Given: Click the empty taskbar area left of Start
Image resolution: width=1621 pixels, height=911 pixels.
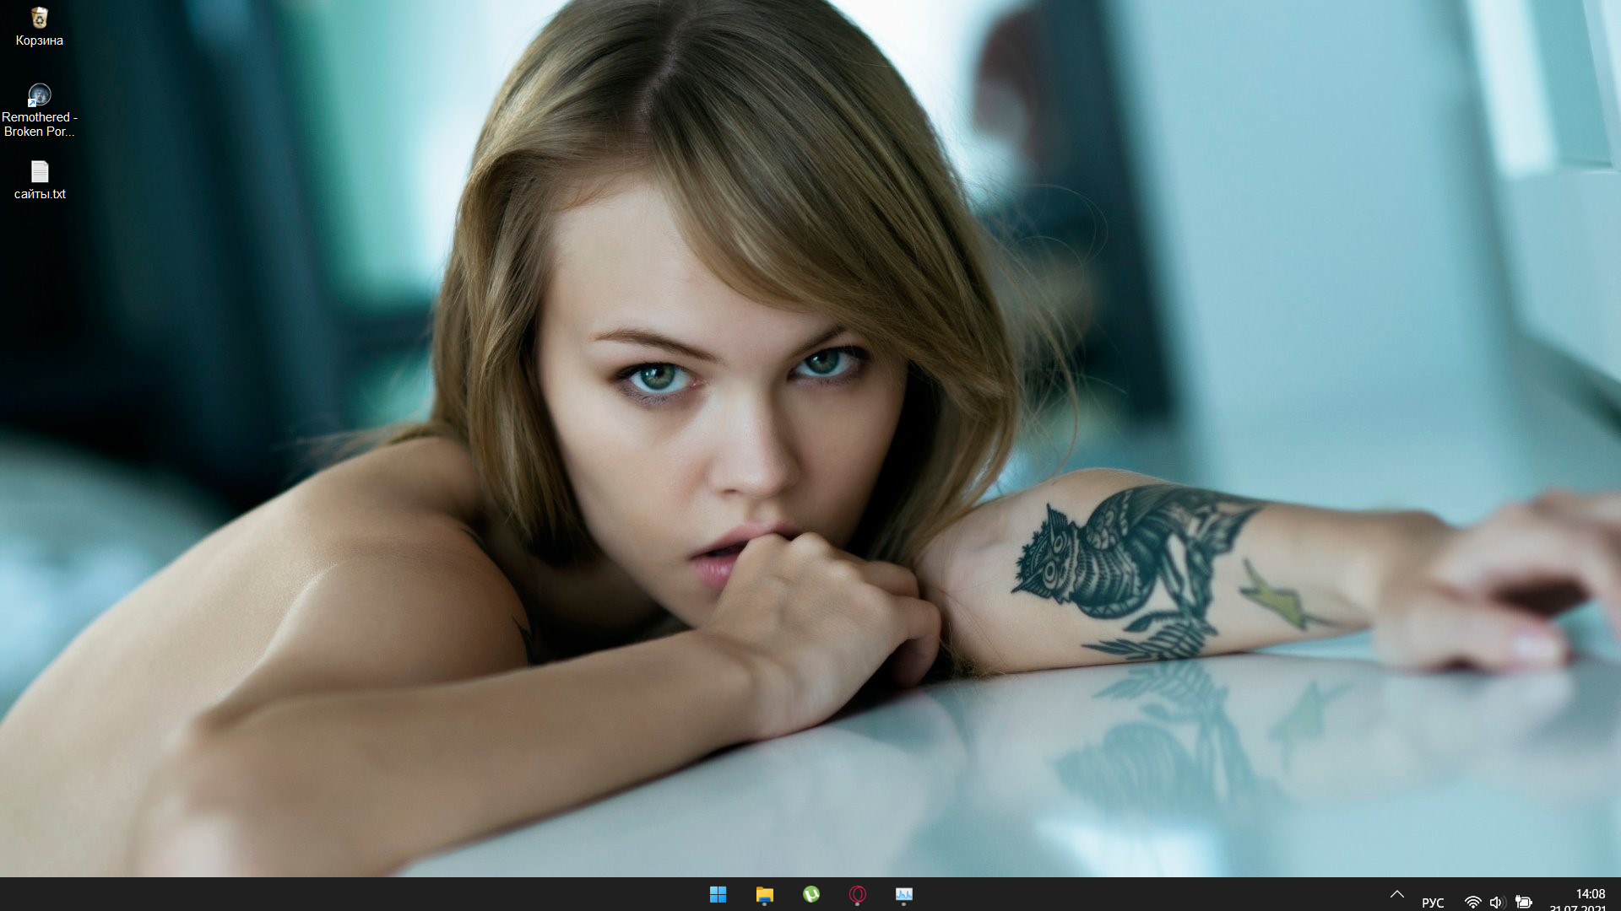Looking at the screenshot, I should [x=338, y=895].
